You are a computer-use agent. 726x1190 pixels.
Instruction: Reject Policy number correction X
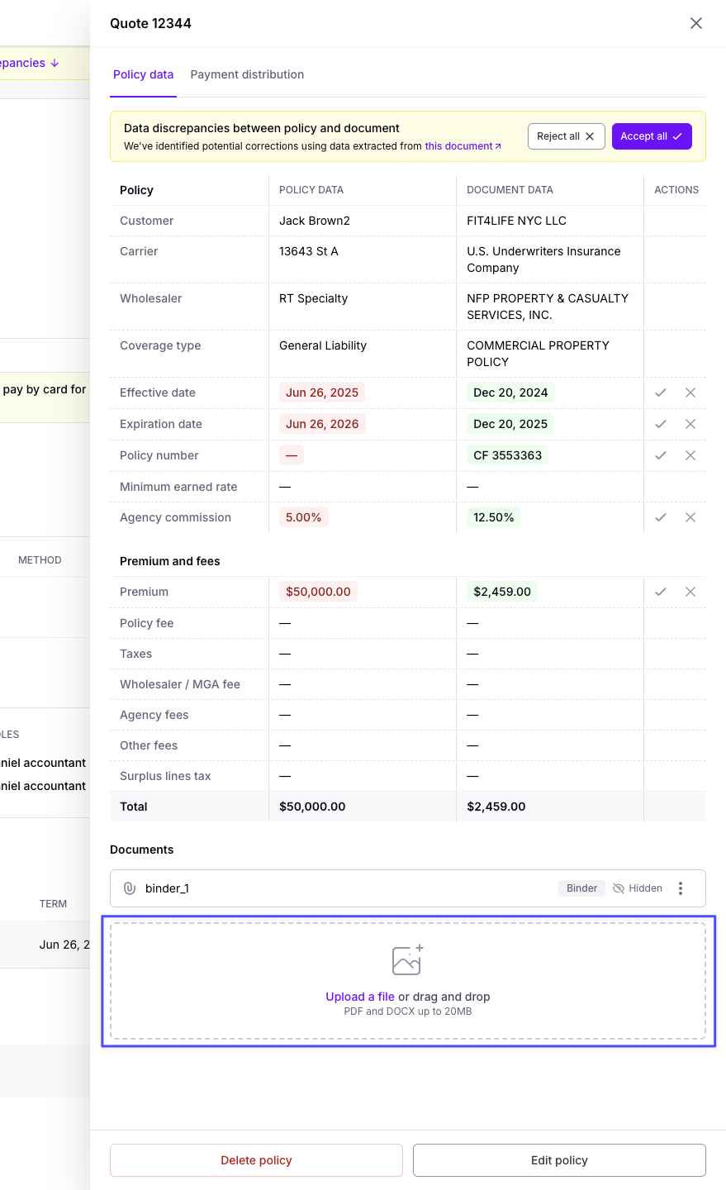point(690,455)
